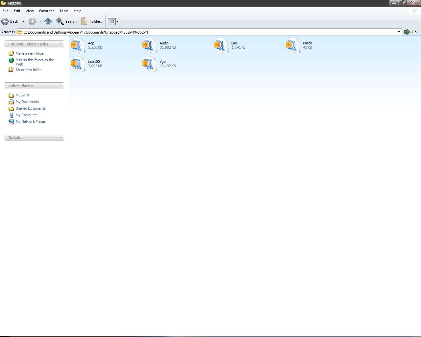Screen dimensions: 421x337
Task: Click the folder icon in Address bar
Action: (x=20, y=32)
